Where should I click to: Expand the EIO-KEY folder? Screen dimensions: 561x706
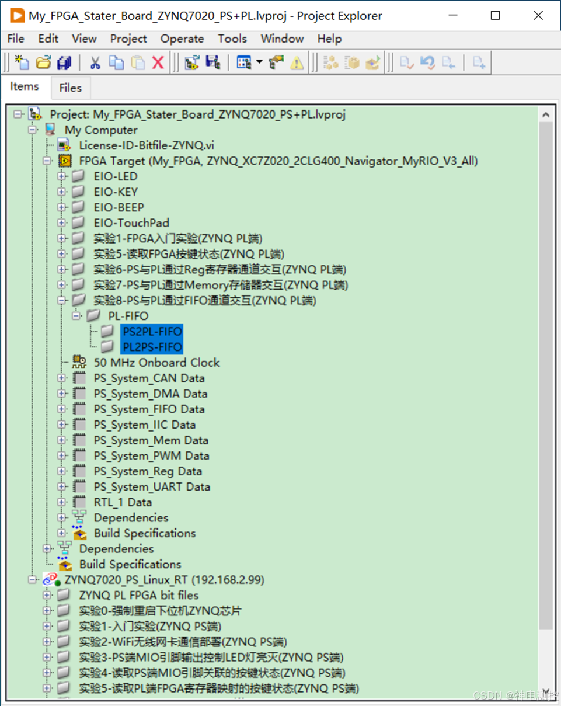click(x=62, y=192)
